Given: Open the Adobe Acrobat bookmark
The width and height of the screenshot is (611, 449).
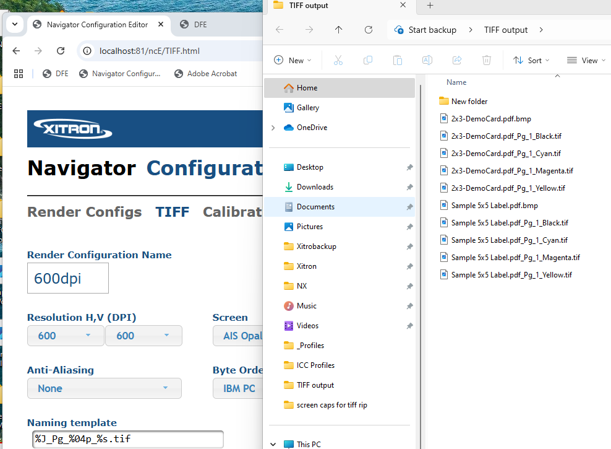Looking at the screenshot, I should (205, 74).
